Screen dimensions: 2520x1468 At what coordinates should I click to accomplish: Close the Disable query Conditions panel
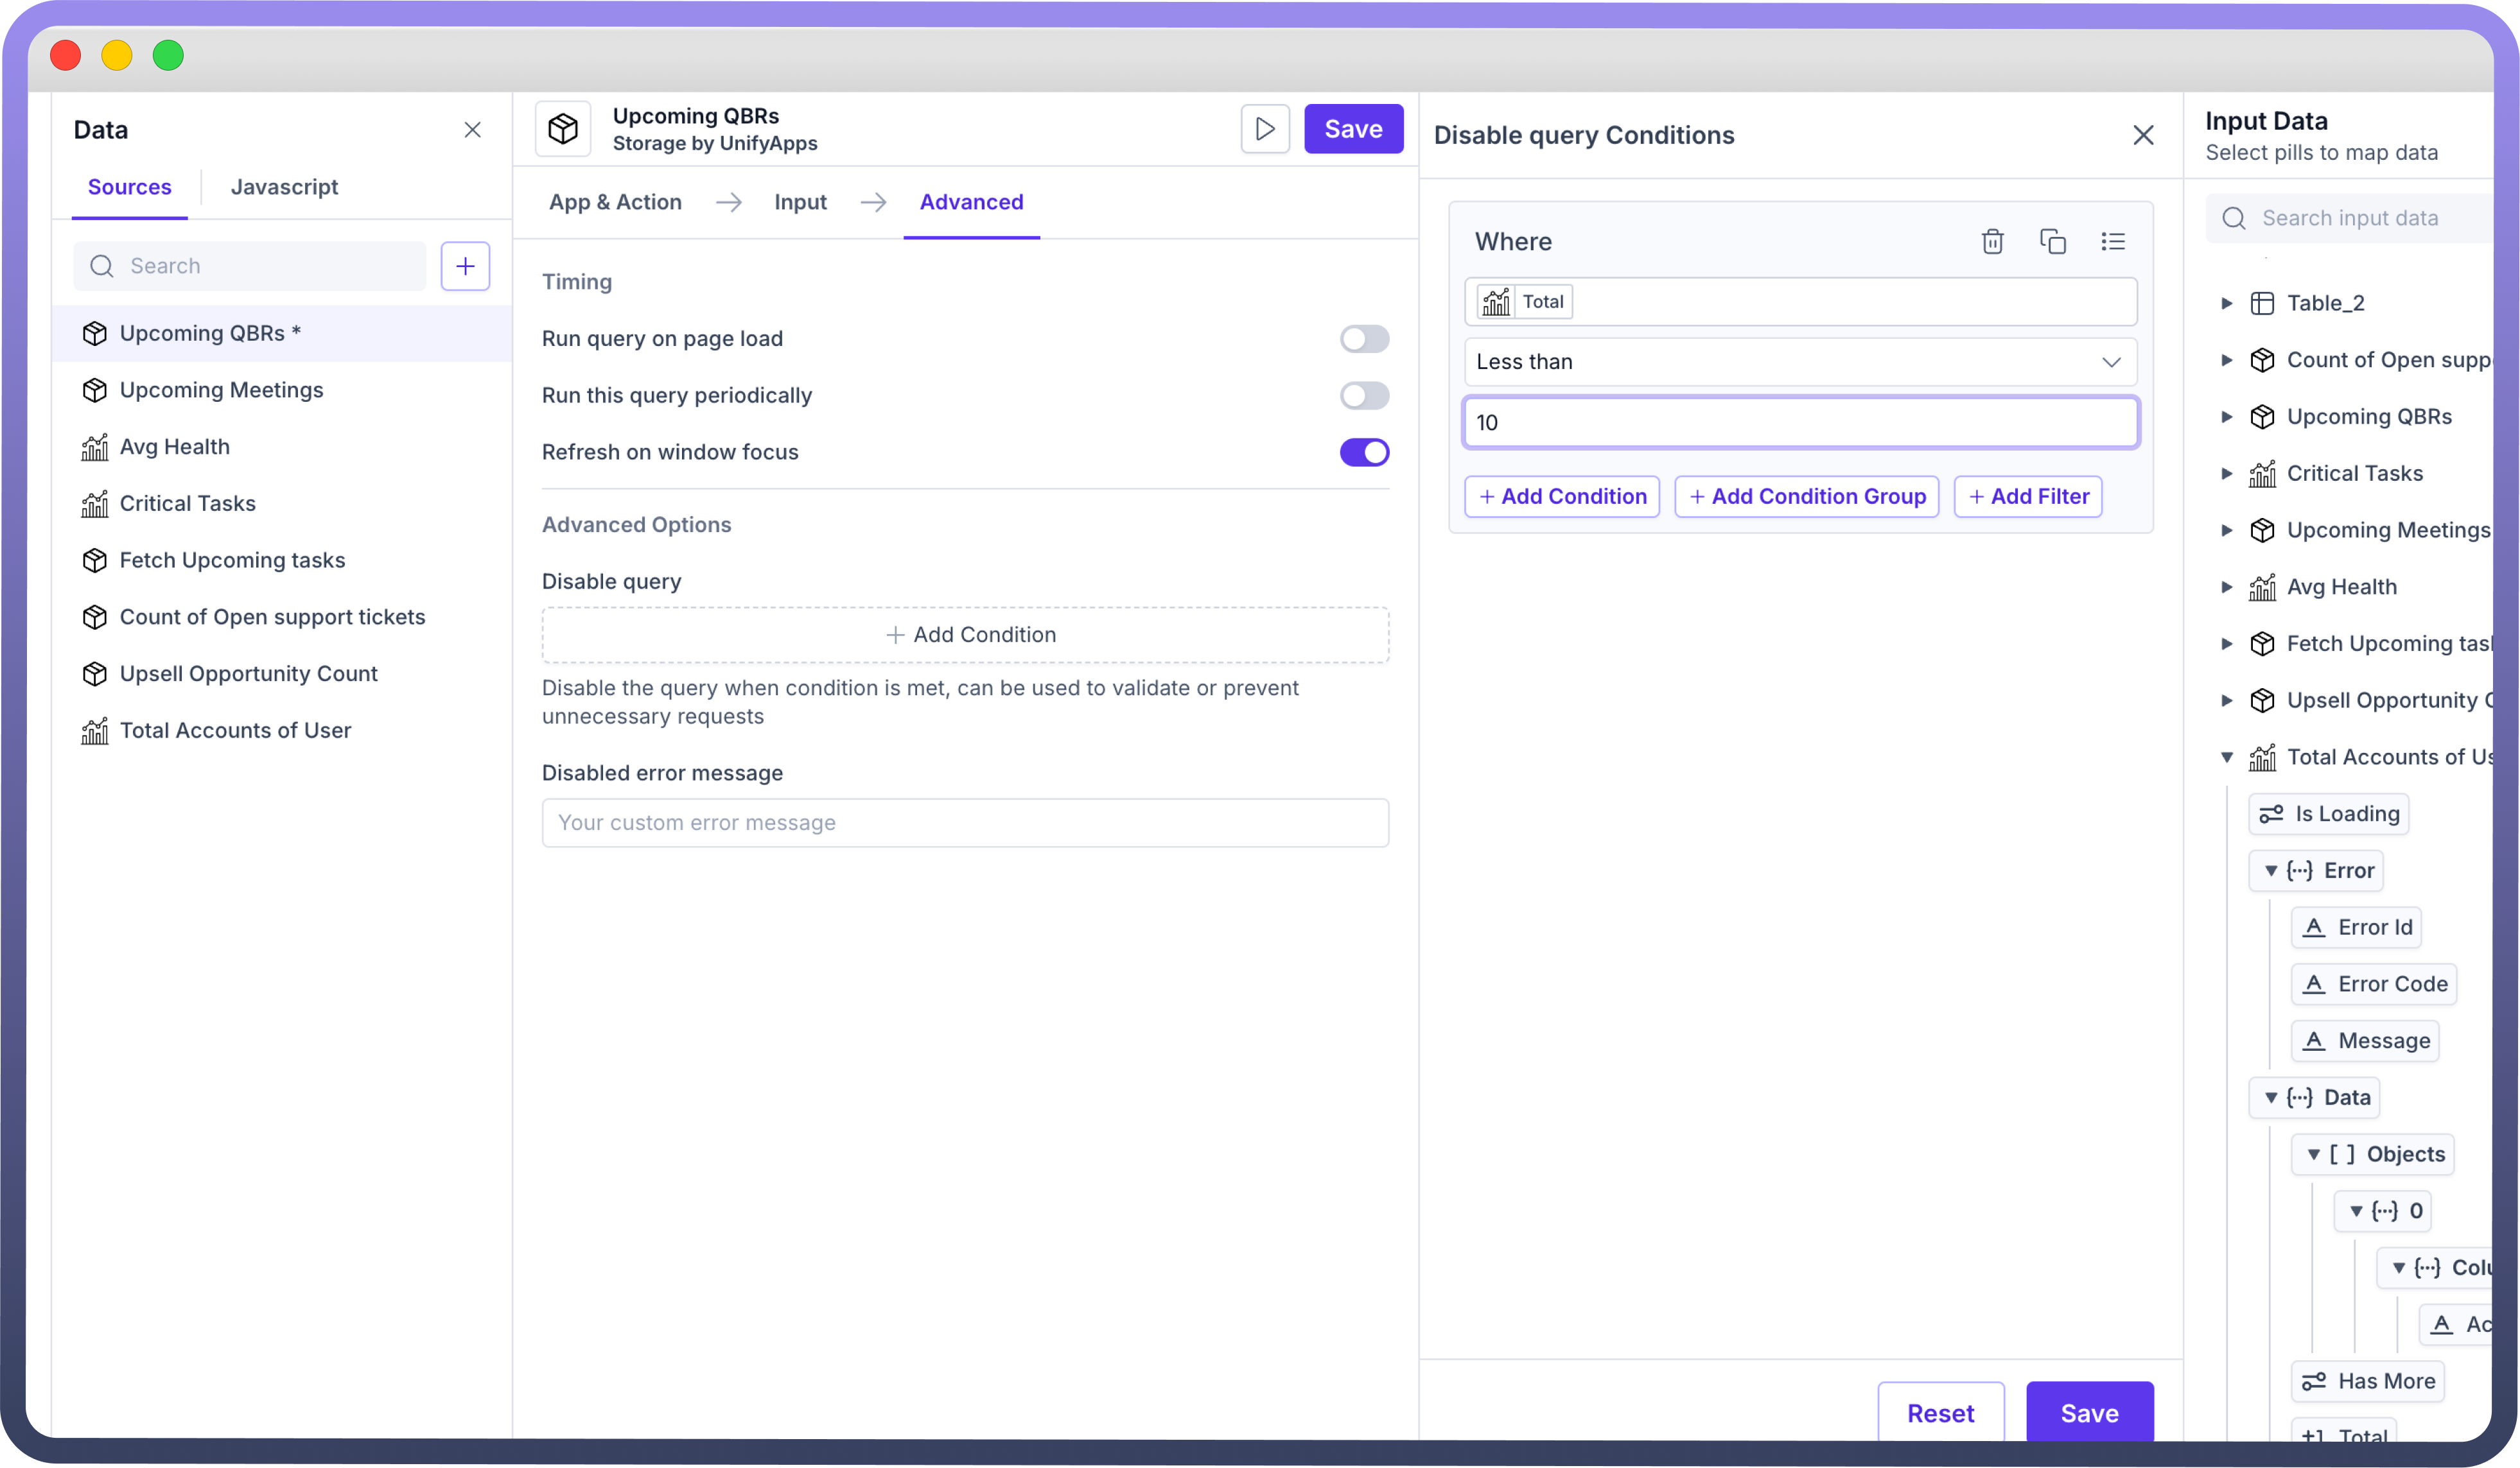point(2143,135)
